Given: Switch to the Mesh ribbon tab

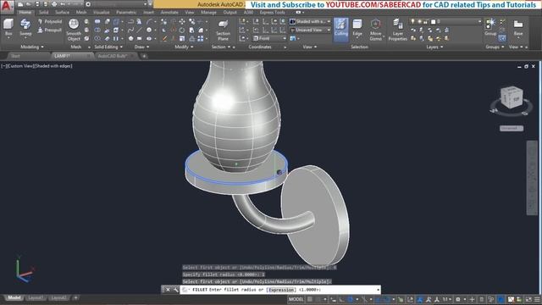Looking at the screenshot, I should pos(81,13).
